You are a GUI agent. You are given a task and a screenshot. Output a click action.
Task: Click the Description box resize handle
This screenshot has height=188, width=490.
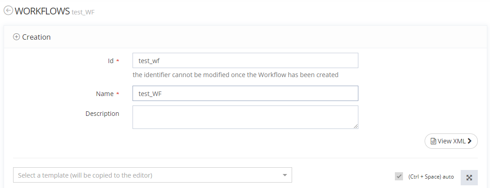pos(356,126)
